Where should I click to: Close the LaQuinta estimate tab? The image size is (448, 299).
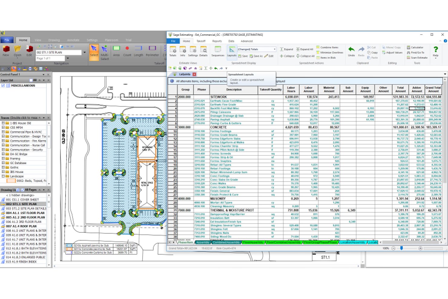194,74
